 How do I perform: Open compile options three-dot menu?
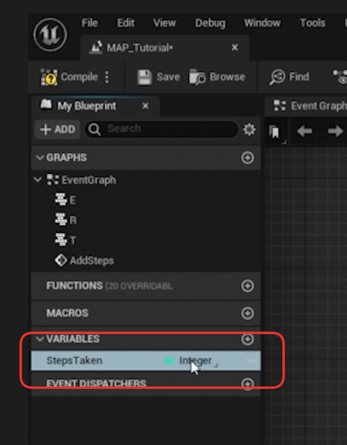point(107,77)
